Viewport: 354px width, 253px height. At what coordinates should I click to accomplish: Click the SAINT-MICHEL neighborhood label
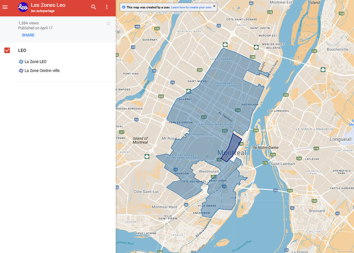(198, 81)
